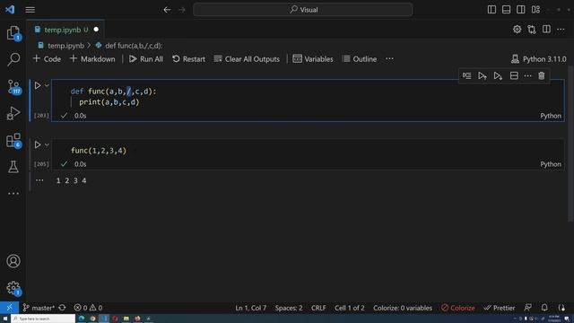Change second cell language mode Python

[x=551, y=164]
